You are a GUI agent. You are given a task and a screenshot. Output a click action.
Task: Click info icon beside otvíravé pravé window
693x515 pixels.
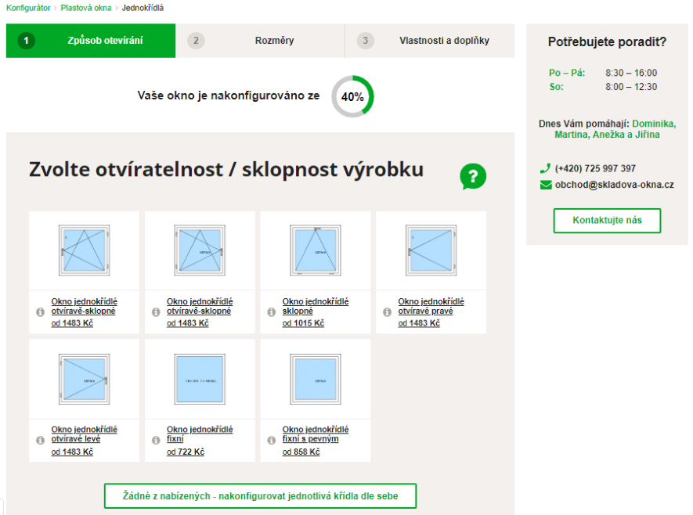point(387,312)
